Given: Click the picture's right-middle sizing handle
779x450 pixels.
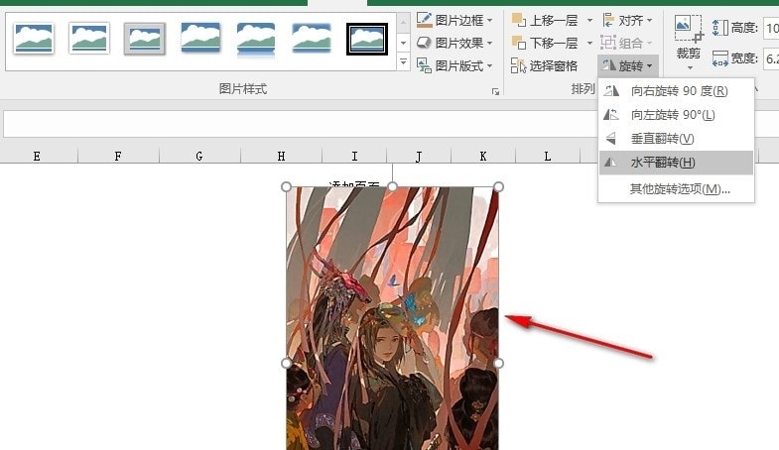Looking at the screenshot, I should pyautogui.click(x=498, y=363).
